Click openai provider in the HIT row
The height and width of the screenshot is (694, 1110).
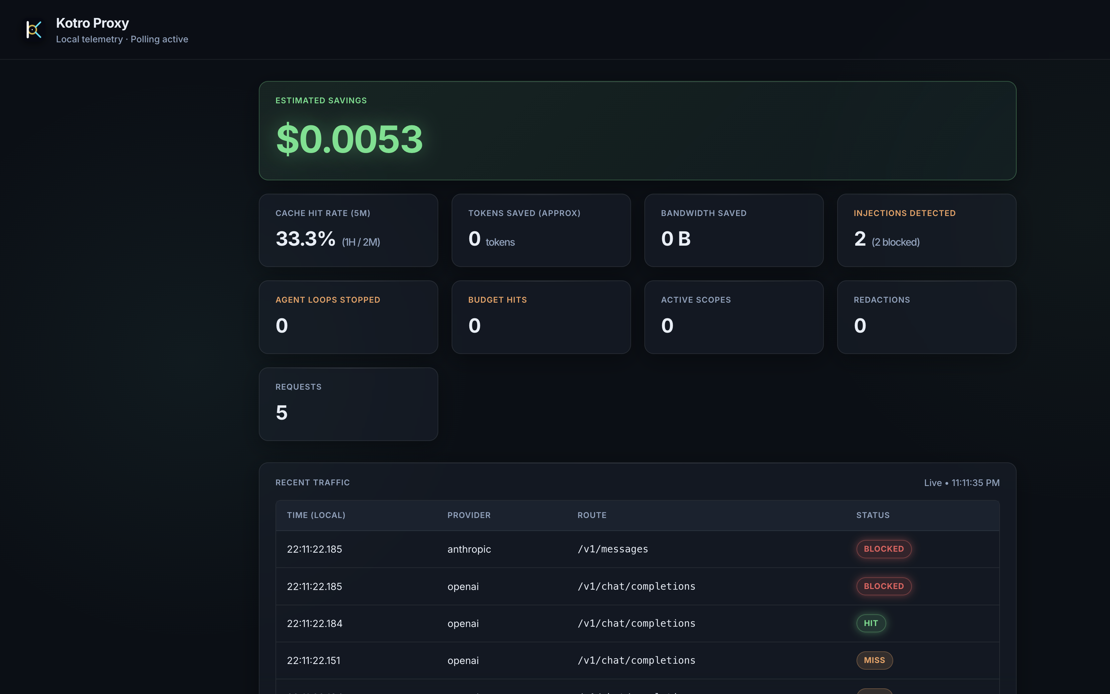(x=463, y=624)
